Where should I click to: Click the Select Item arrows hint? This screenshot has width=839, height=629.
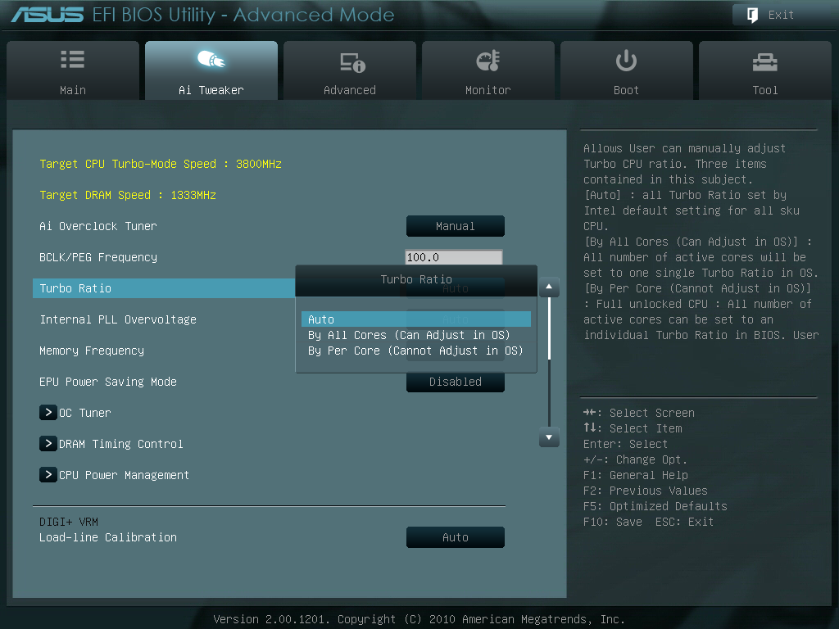[x=633, y=428]
